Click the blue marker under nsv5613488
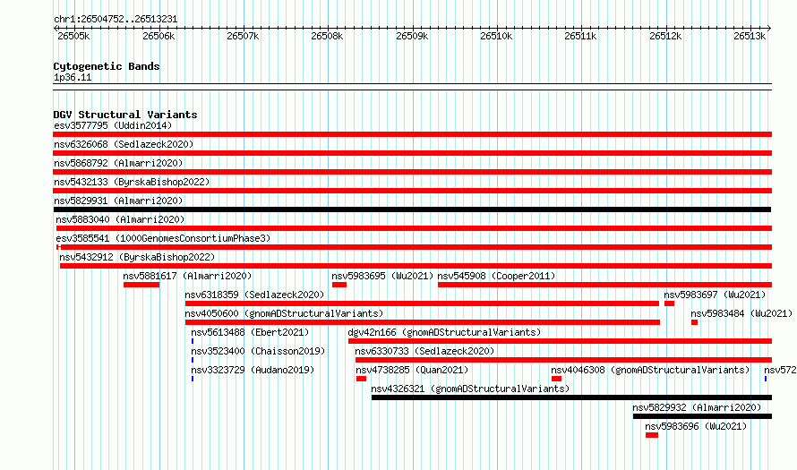 [193, 341]
